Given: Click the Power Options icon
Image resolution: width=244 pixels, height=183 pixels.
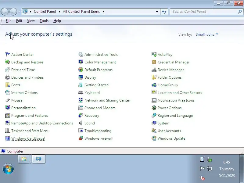Looking at the screenshot, I should pos(154,108).
